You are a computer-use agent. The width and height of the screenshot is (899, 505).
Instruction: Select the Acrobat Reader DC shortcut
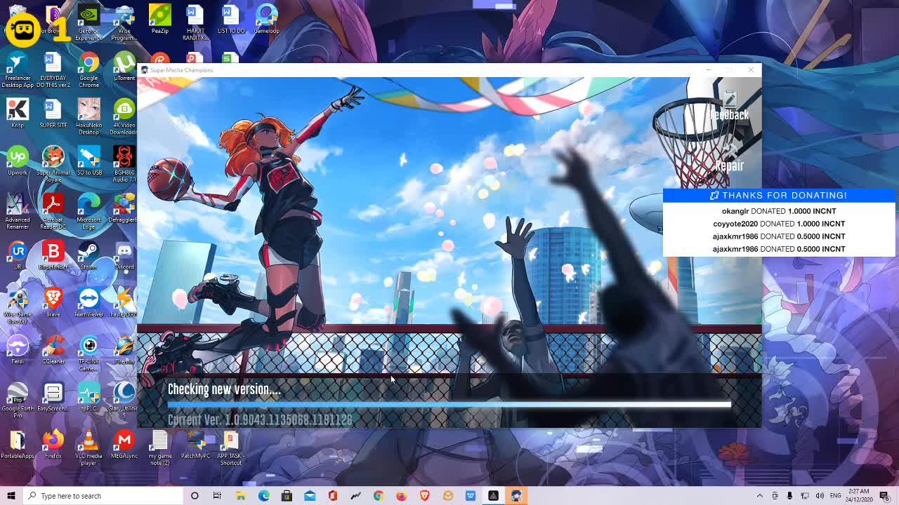pos(53,211)
